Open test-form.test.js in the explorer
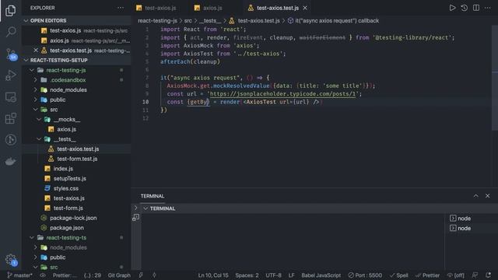The image size is (498, 280). pos(77,159)
